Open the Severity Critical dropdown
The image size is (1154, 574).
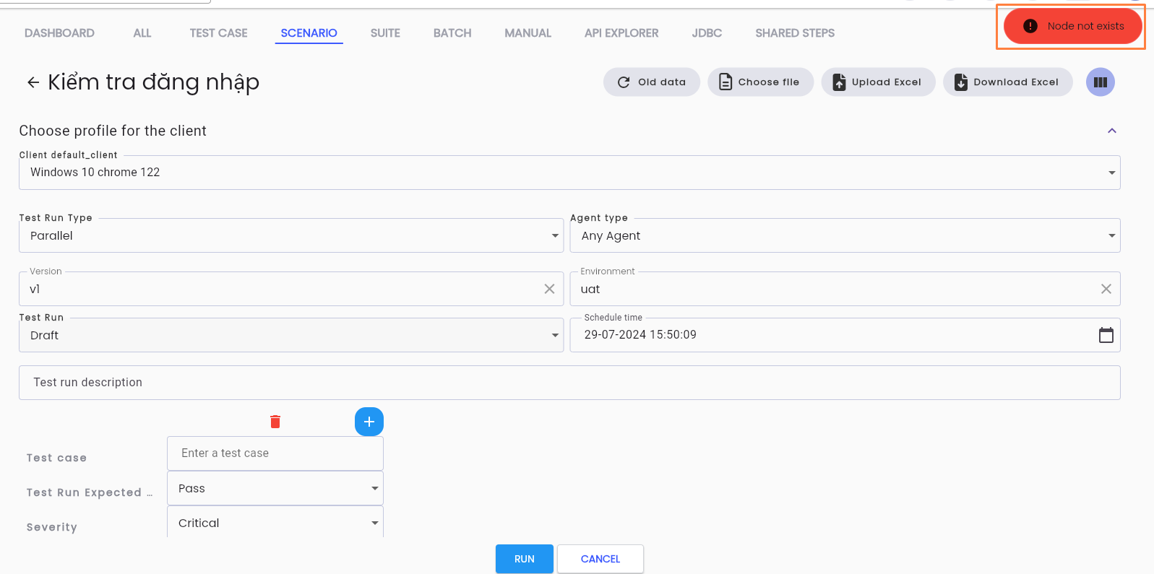(x=275, y=522)
